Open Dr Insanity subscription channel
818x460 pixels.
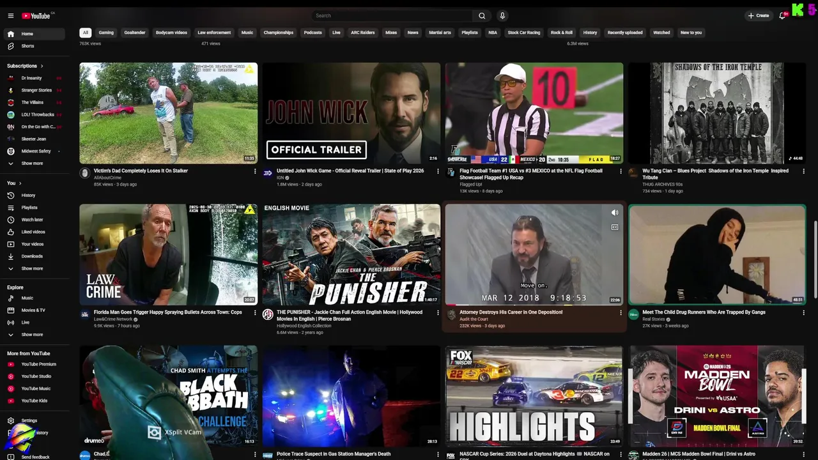click(35, 78)
